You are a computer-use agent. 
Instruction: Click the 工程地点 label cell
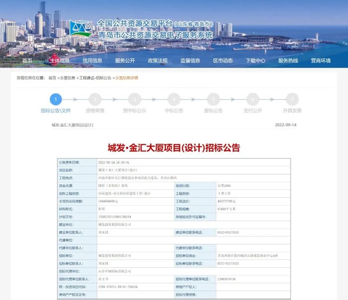point(77,178)
